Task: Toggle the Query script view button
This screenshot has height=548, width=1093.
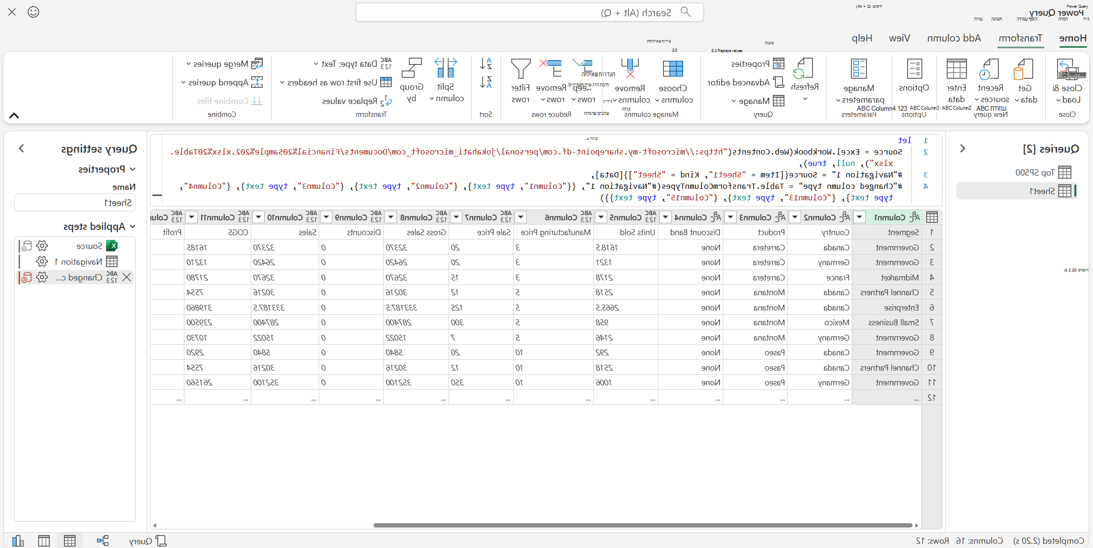Action: point(148,541)
